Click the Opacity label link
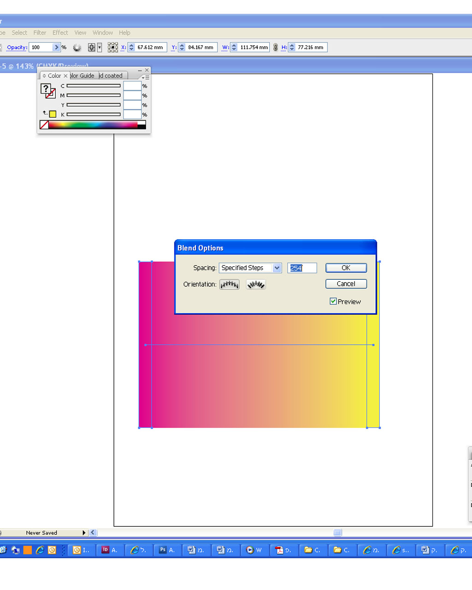The image size is (472, 590). point(17,47)
